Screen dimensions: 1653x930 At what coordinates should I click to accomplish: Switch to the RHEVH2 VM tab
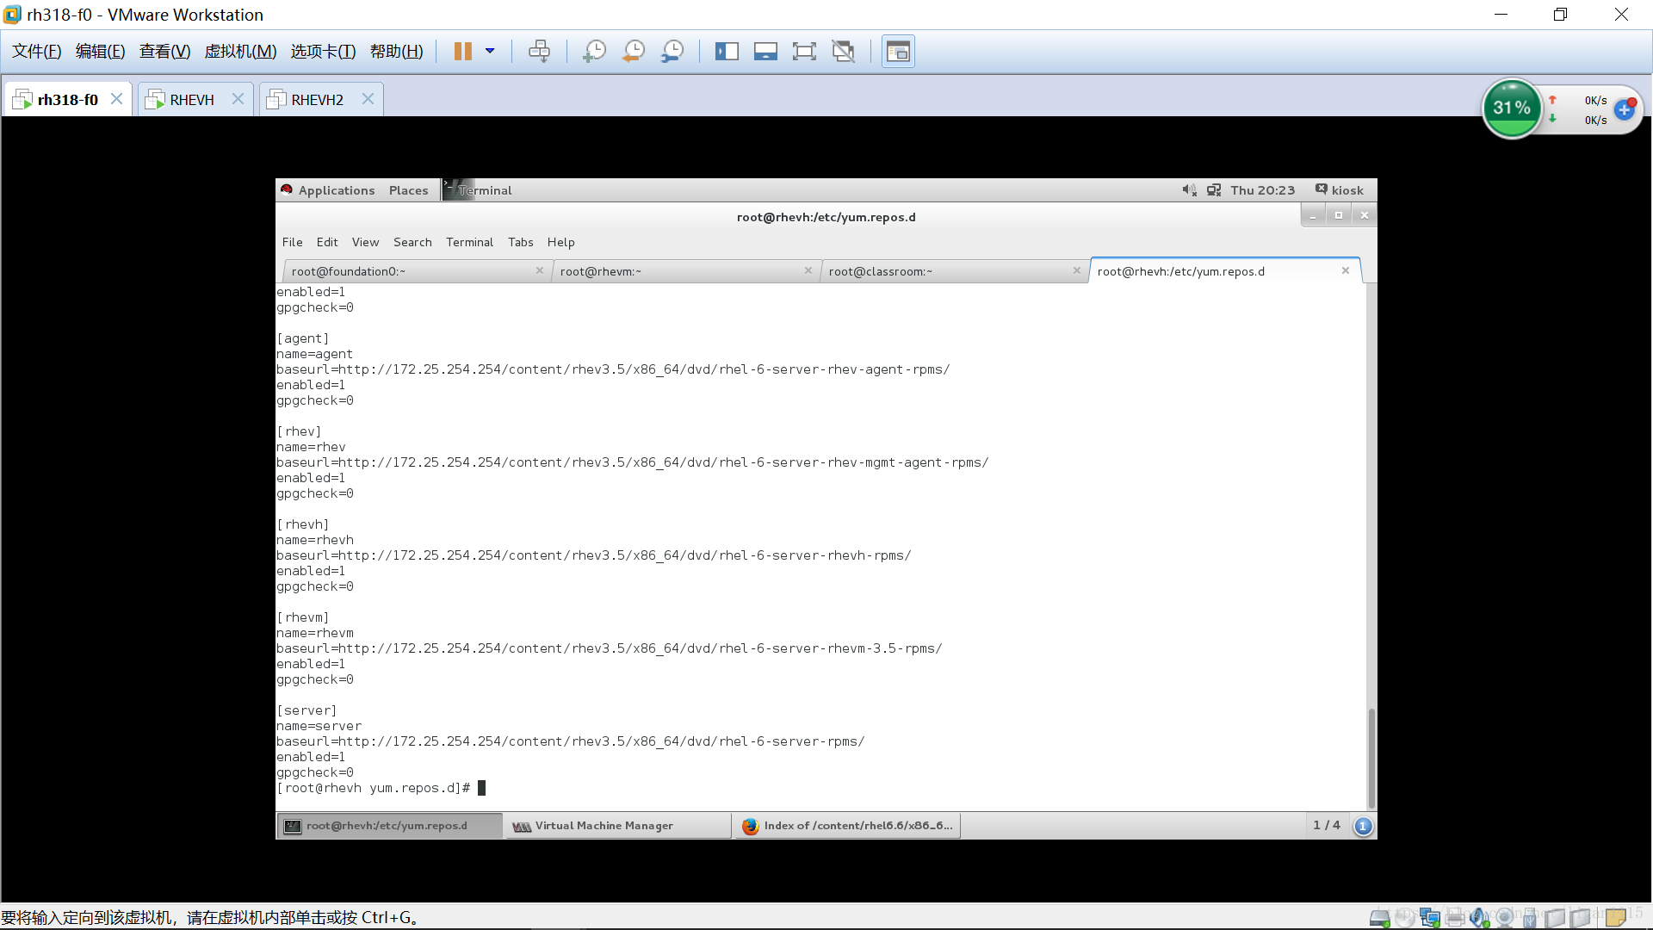317,100
